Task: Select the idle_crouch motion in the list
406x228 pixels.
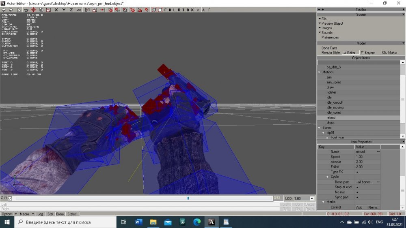Action: click(x=335, y=102)
